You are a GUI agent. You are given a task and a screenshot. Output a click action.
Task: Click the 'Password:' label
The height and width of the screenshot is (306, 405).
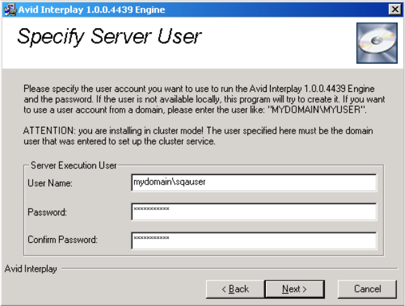(47, 212)
